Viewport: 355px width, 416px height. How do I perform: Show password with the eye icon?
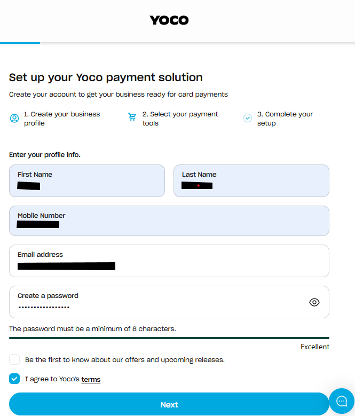(x=314, y=302)
